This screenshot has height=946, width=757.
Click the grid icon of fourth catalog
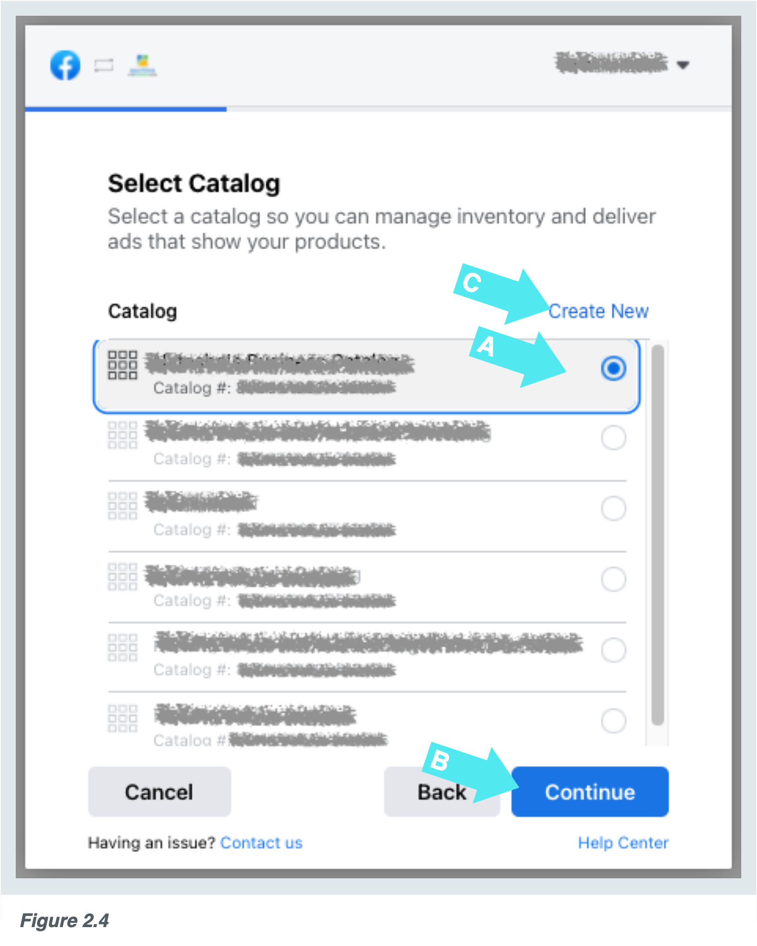pyautogui.click(x=123, y=577)
